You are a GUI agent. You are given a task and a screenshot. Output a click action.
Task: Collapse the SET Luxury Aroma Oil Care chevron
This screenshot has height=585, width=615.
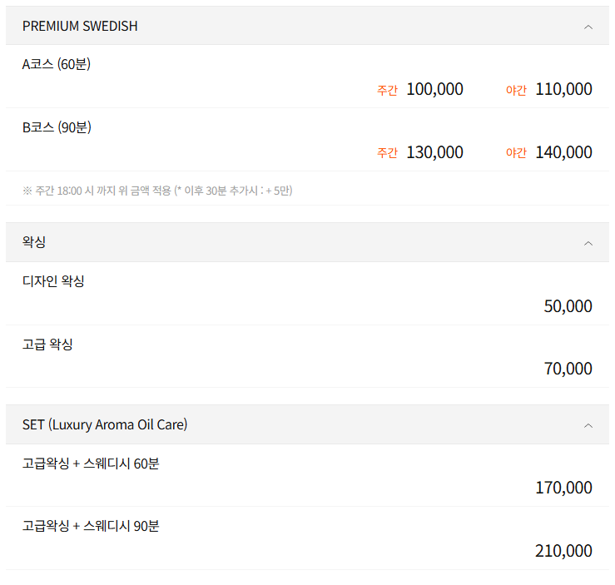click(588, 425)
